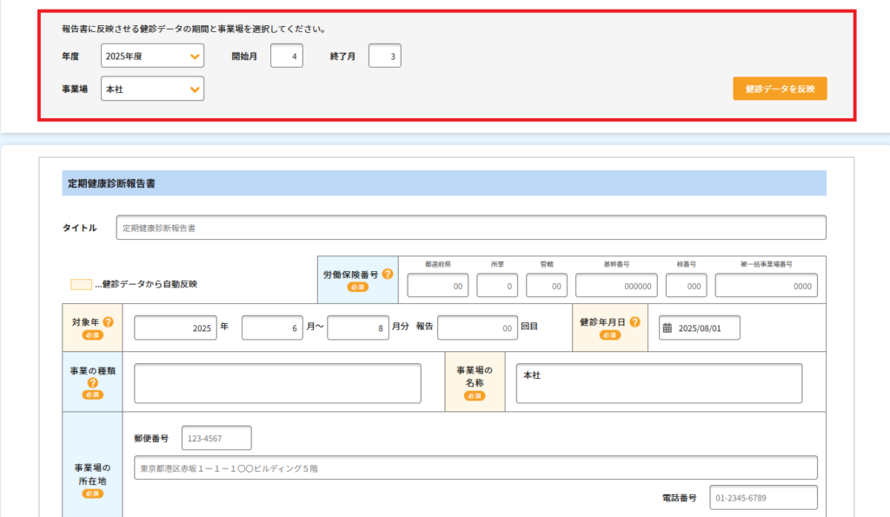Click the question mark under 事業の種類
The image size is (890, 517).
(93, 382)
